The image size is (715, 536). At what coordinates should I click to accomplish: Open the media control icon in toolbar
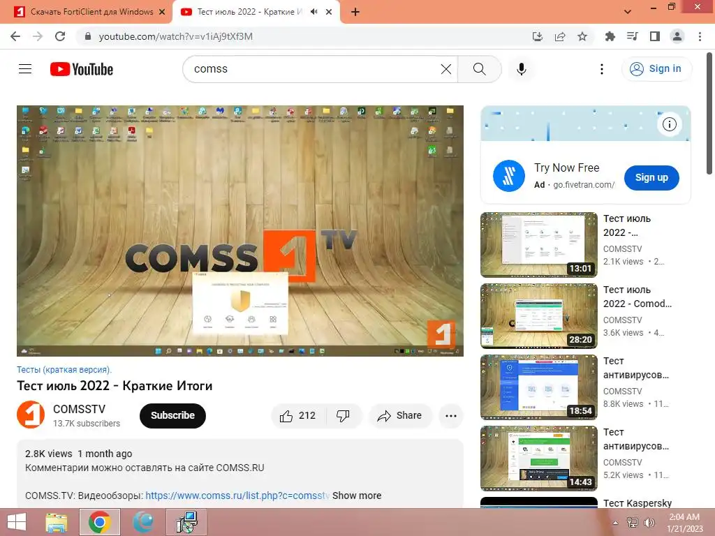point(632,36)
